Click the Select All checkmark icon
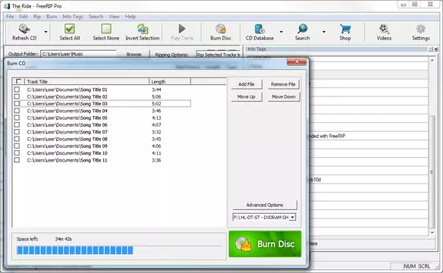Screen dimensions: 443x273 click(x=70, y=29)
